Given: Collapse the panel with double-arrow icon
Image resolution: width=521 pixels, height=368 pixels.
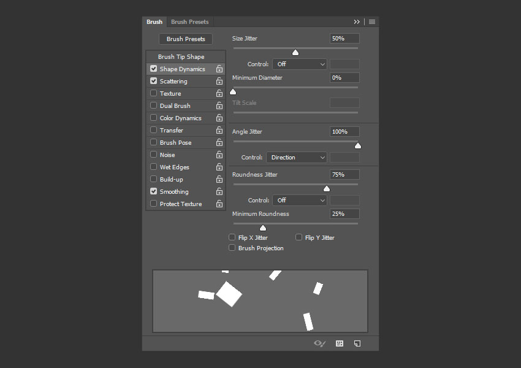Looking at the screenshot, I should (357, 22).
